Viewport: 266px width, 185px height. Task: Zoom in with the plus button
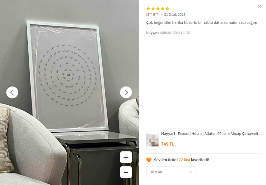[x=126, y=157]
